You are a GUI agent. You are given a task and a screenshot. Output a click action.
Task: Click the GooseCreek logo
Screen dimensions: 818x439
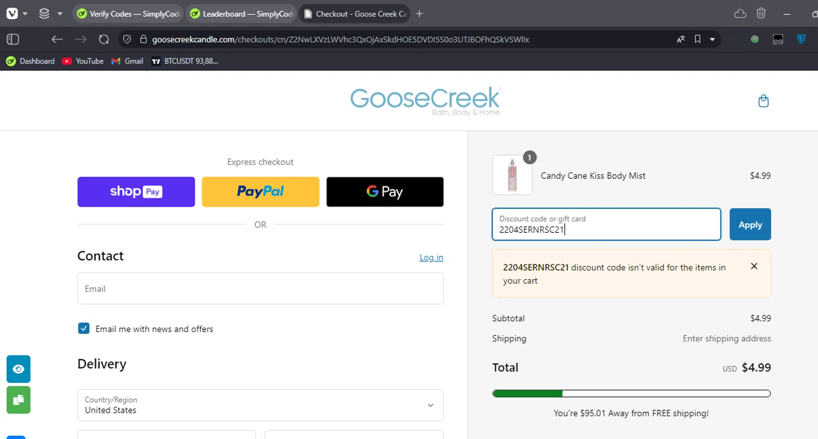click(425, 101)
